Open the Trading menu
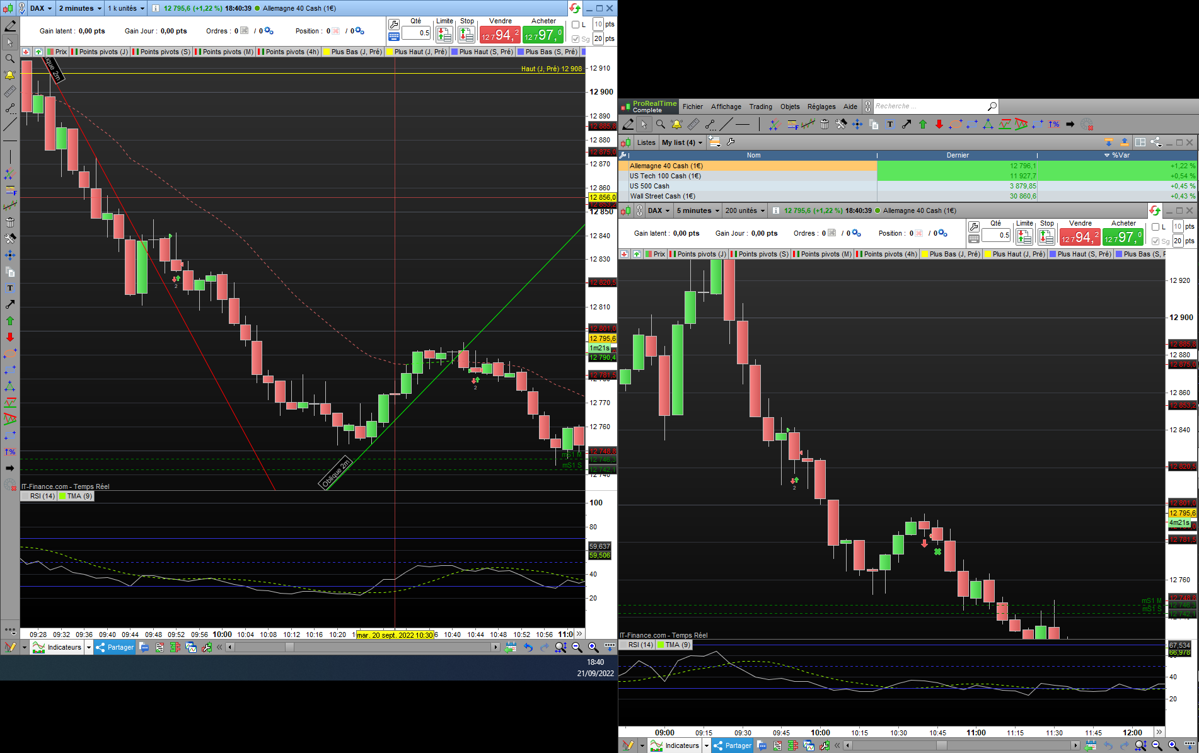The height and width of the screenshot is (753, 1199). (x=760, y=106)
